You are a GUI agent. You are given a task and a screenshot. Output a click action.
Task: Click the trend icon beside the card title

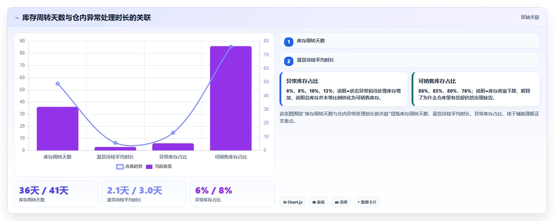point(17,18)
